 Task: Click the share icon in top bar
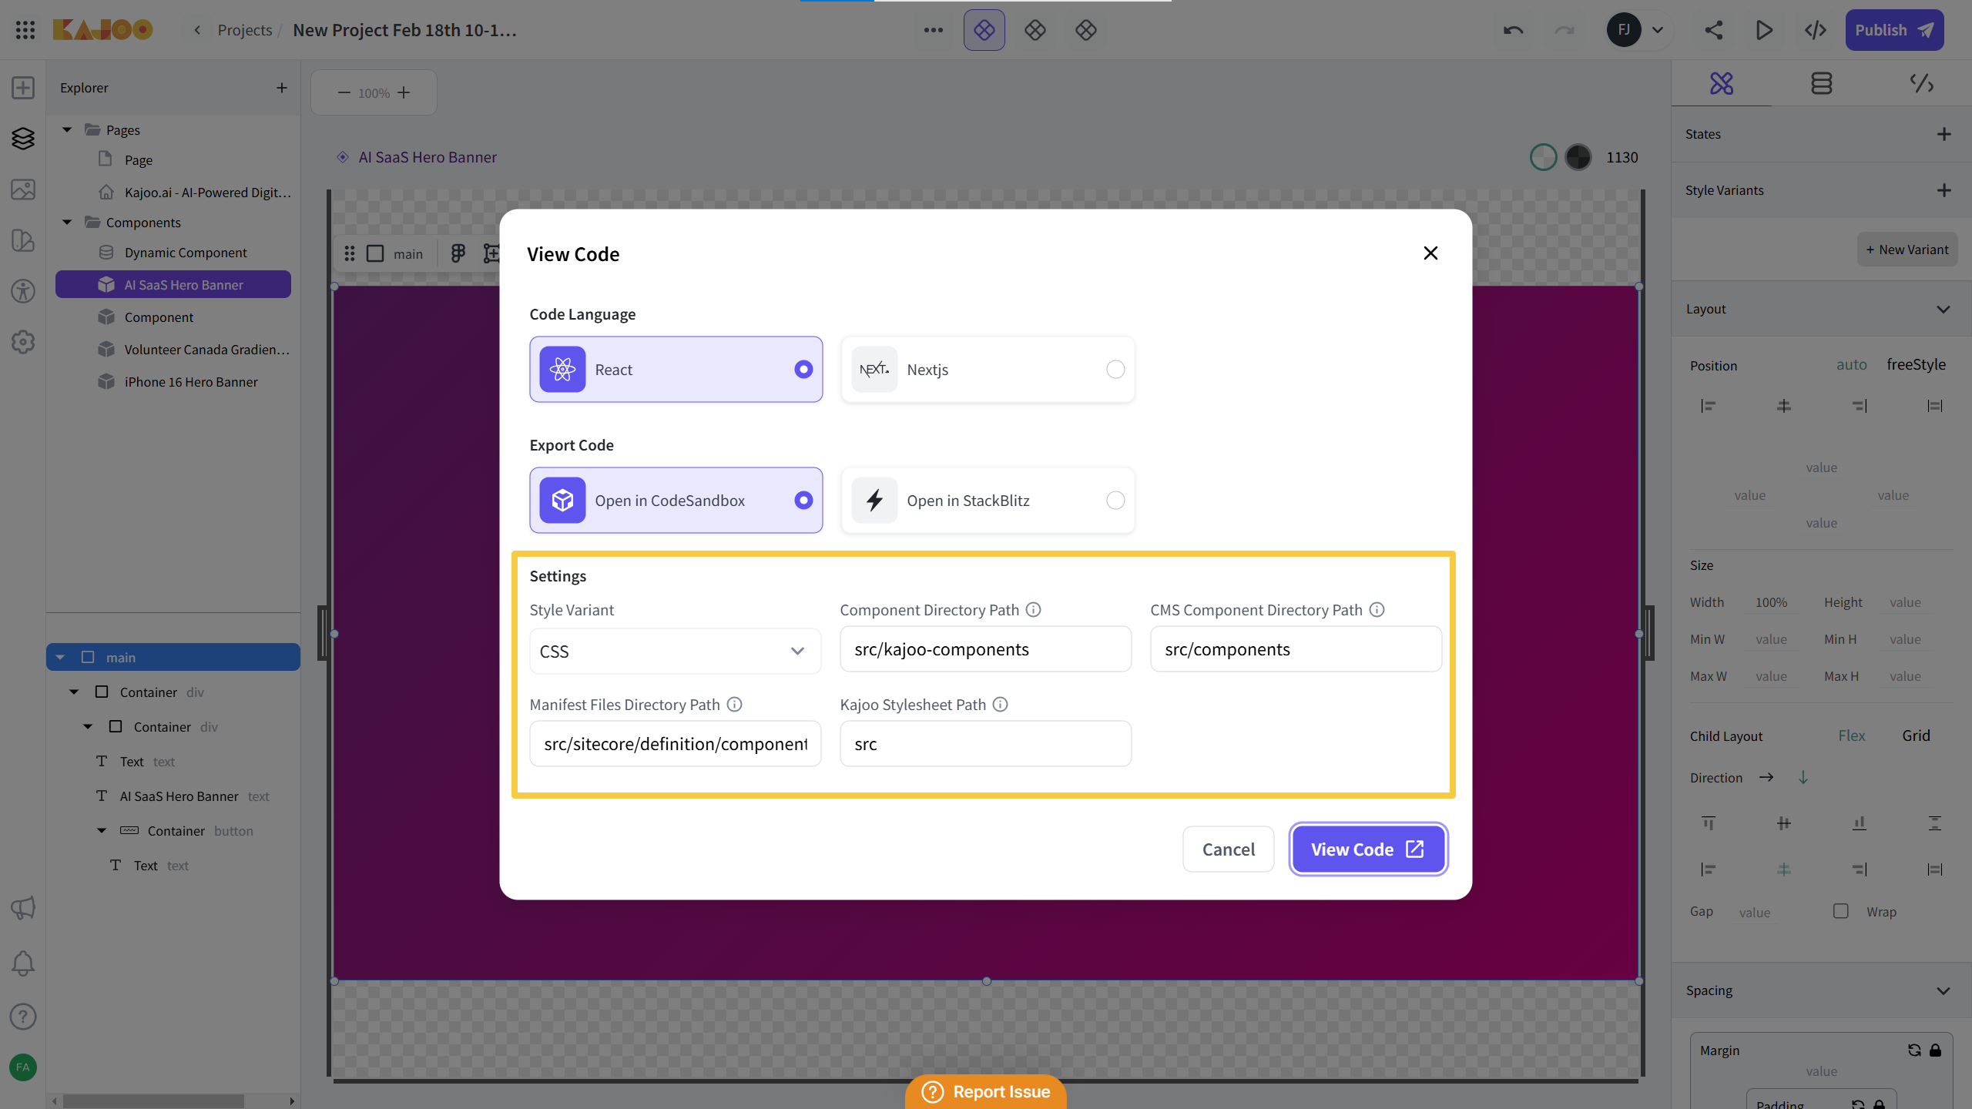(x=1713, y=30)
